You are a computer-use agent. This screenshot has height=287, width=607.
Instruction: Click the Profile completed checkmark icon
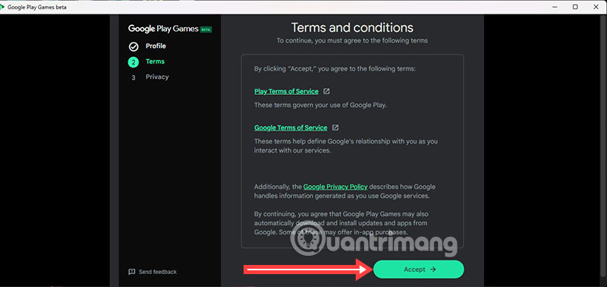coord(134,47)
